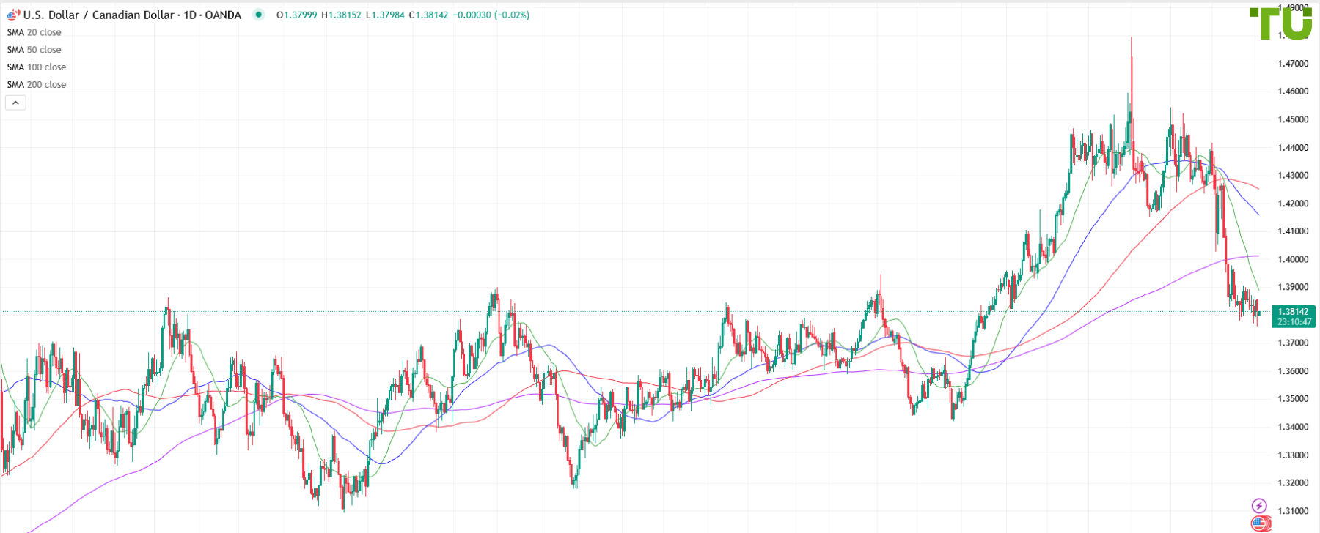Collapse the indicator legend with chevron button

click(15, 102)
